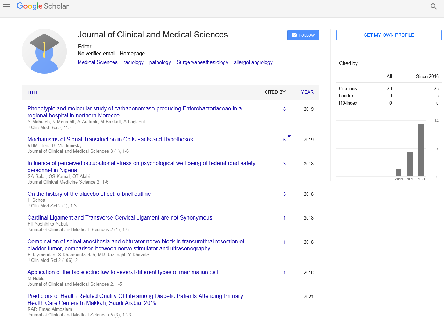The width and height of the screenshot is (444, 321).
Task: Open the placebo effect history article
Action: coord(89,194)
